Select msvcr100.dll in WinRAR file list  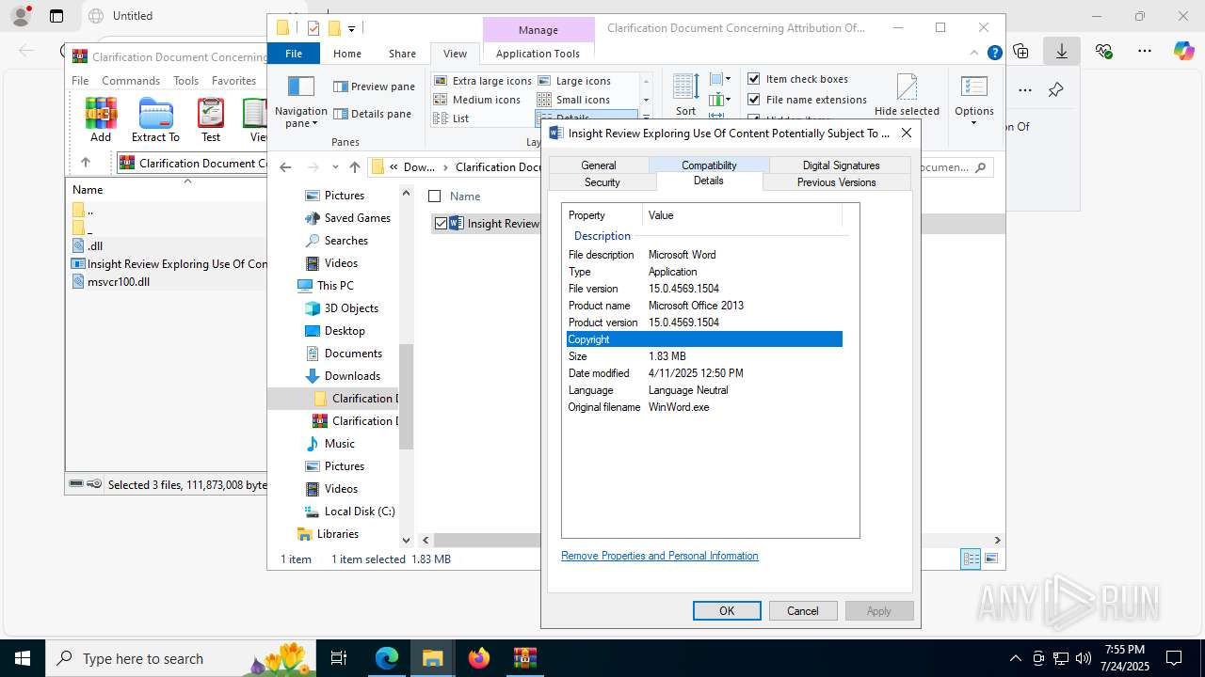coord(119,281)
